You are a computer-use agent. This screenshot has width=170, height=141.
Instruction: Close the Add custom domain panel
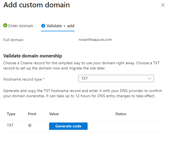163,5
